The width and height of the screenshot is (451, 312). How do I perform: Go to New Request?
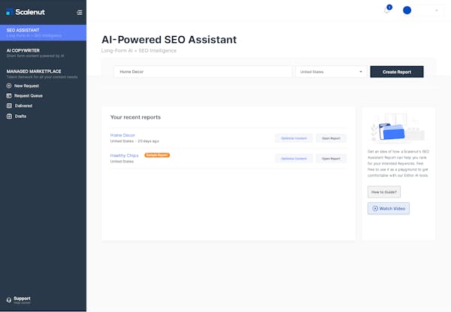[x=26, y=86]
